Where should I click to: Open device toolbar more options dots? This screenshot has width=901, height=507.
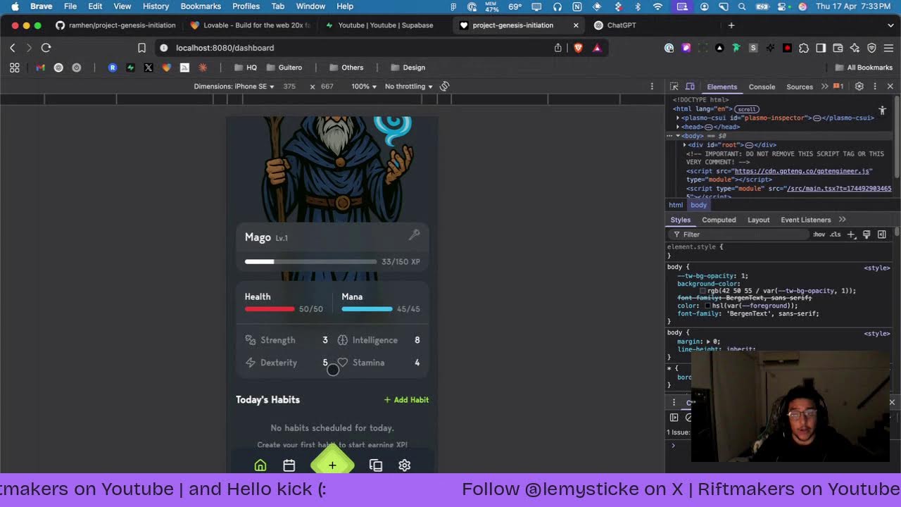click(652, 87)
